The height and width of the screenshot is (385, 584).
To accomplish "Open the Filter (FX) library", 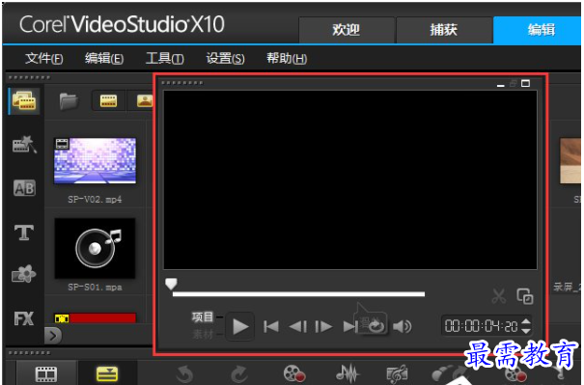I will point(24,318).
